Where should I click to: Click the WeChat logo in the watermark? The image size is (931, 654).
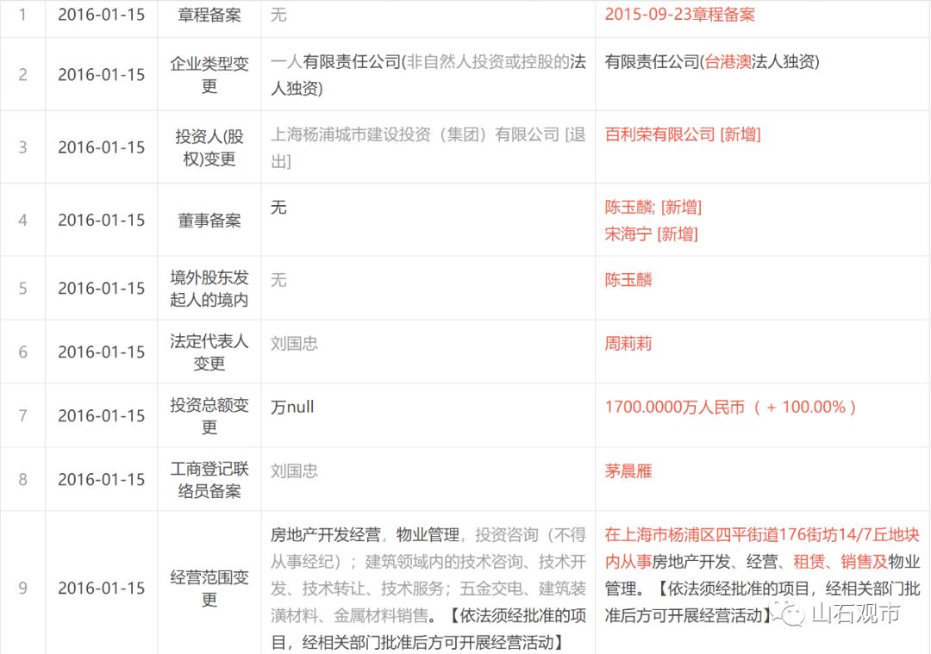[790, 614]
